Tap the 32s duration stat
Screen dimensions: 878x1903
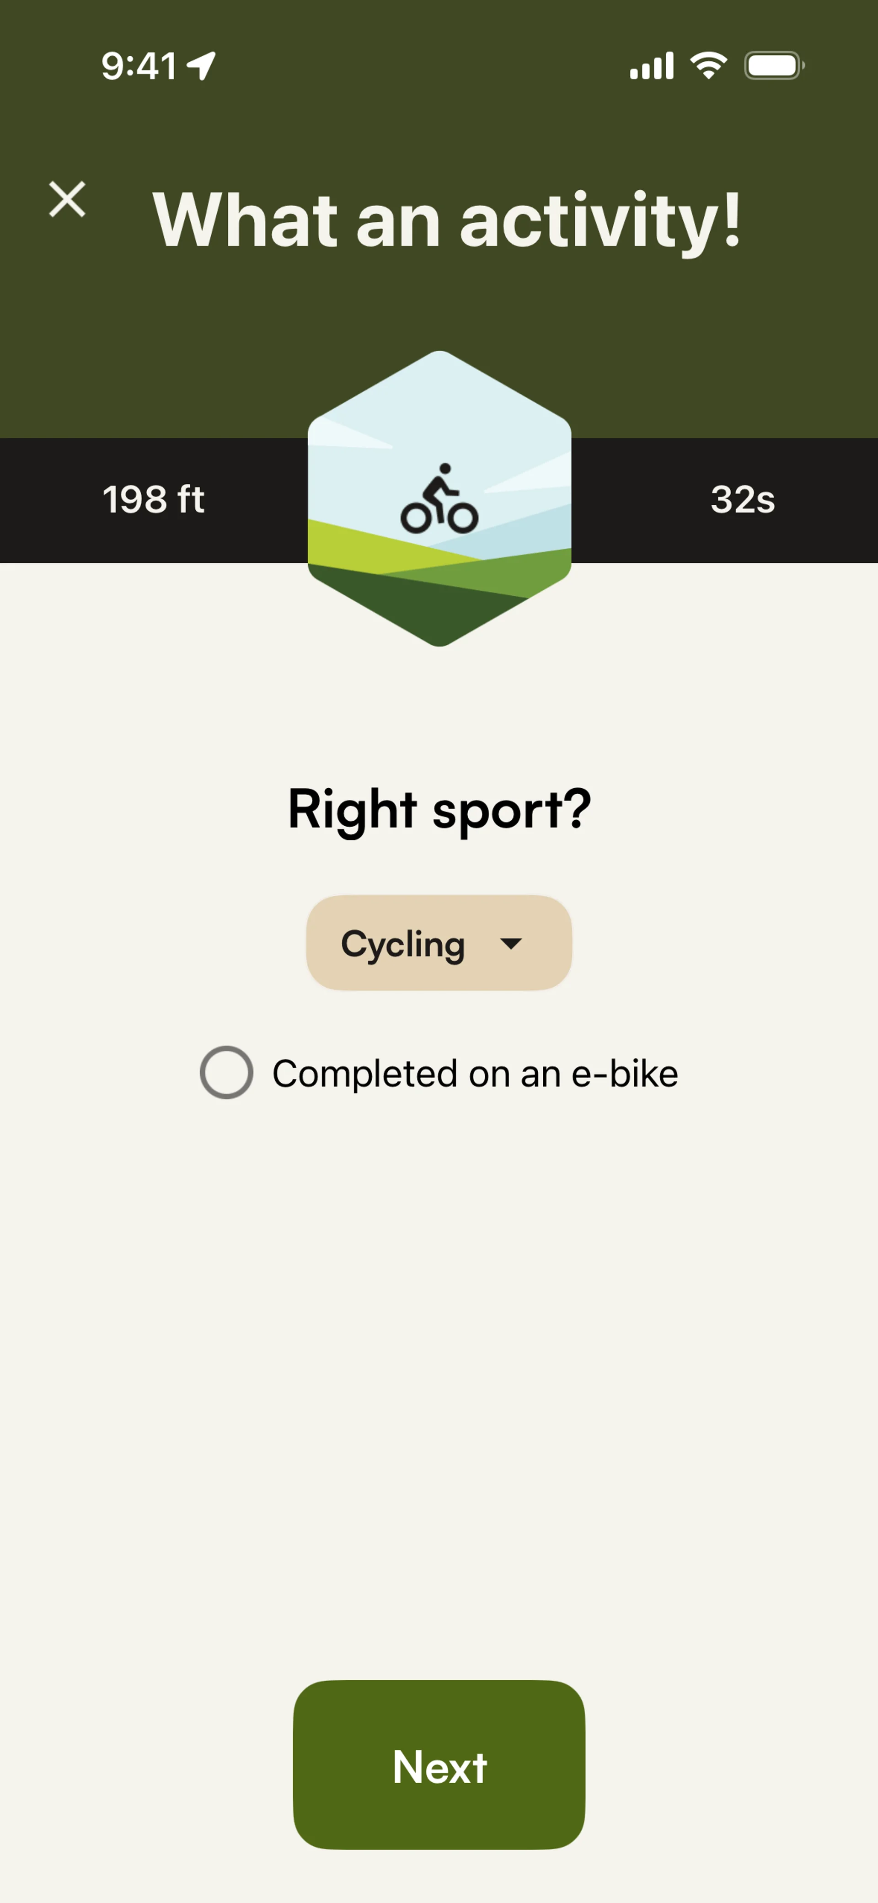click(x=743, y=499)
